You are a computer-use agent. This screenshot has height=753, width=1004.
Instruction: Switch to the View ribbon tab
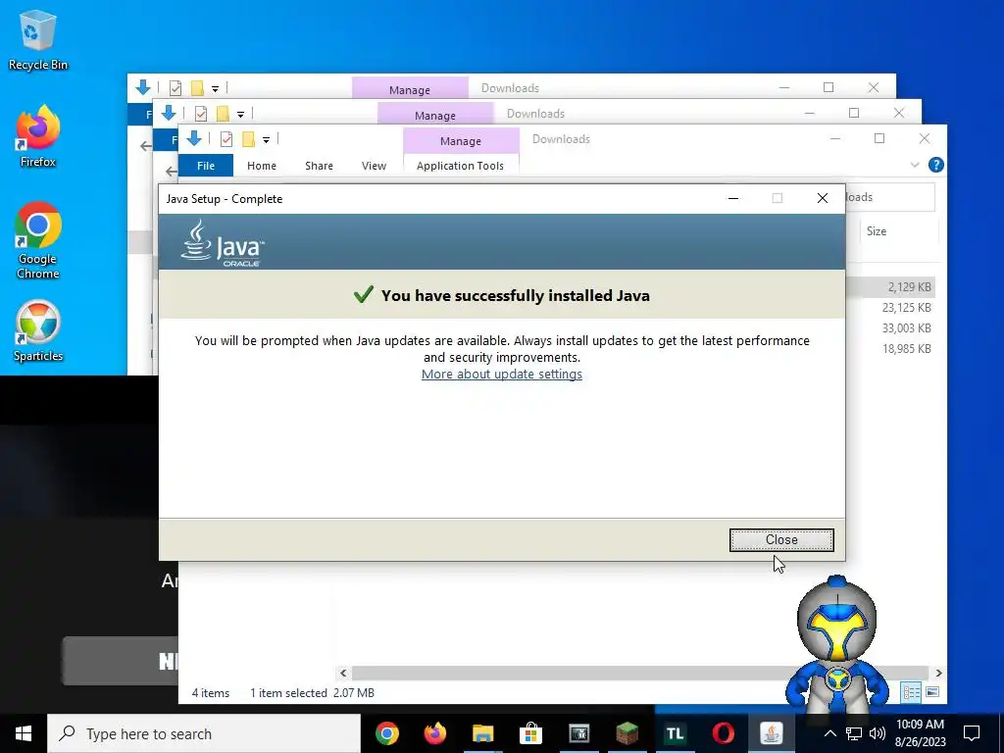(x=374, y=165)
